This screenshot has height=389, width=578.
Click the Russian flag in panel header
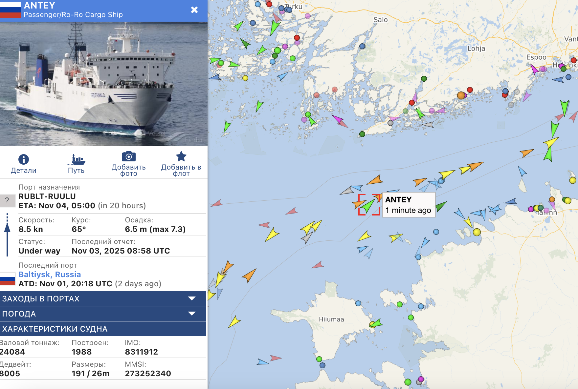tap(11, 10)
